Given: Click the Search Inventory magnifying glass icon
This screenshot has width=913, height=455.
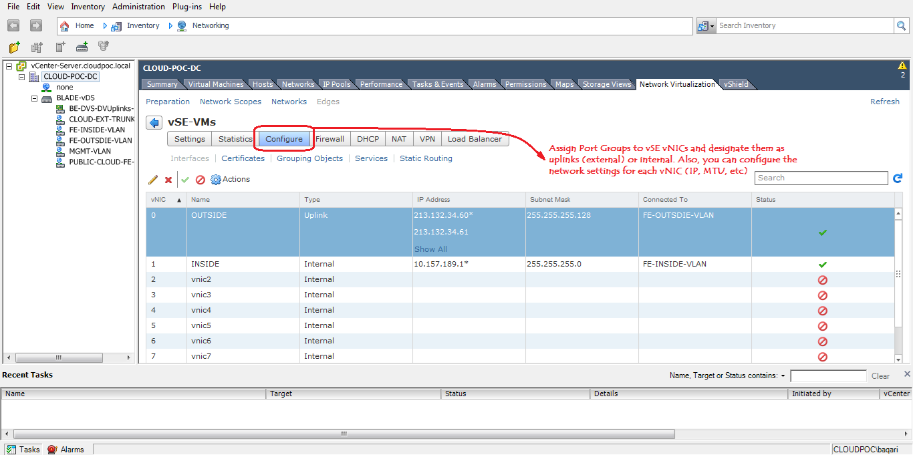Looking at the screenshot, I should pos(901,25).
